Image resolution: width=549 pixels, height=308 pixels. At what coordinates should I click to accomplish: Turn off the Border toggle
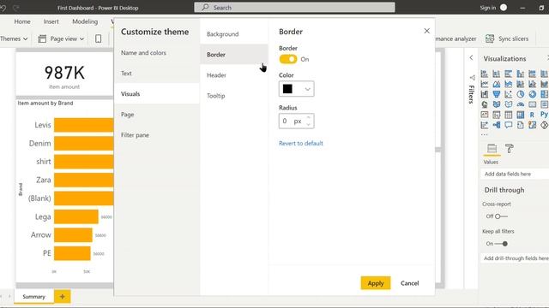coord(288,59)
